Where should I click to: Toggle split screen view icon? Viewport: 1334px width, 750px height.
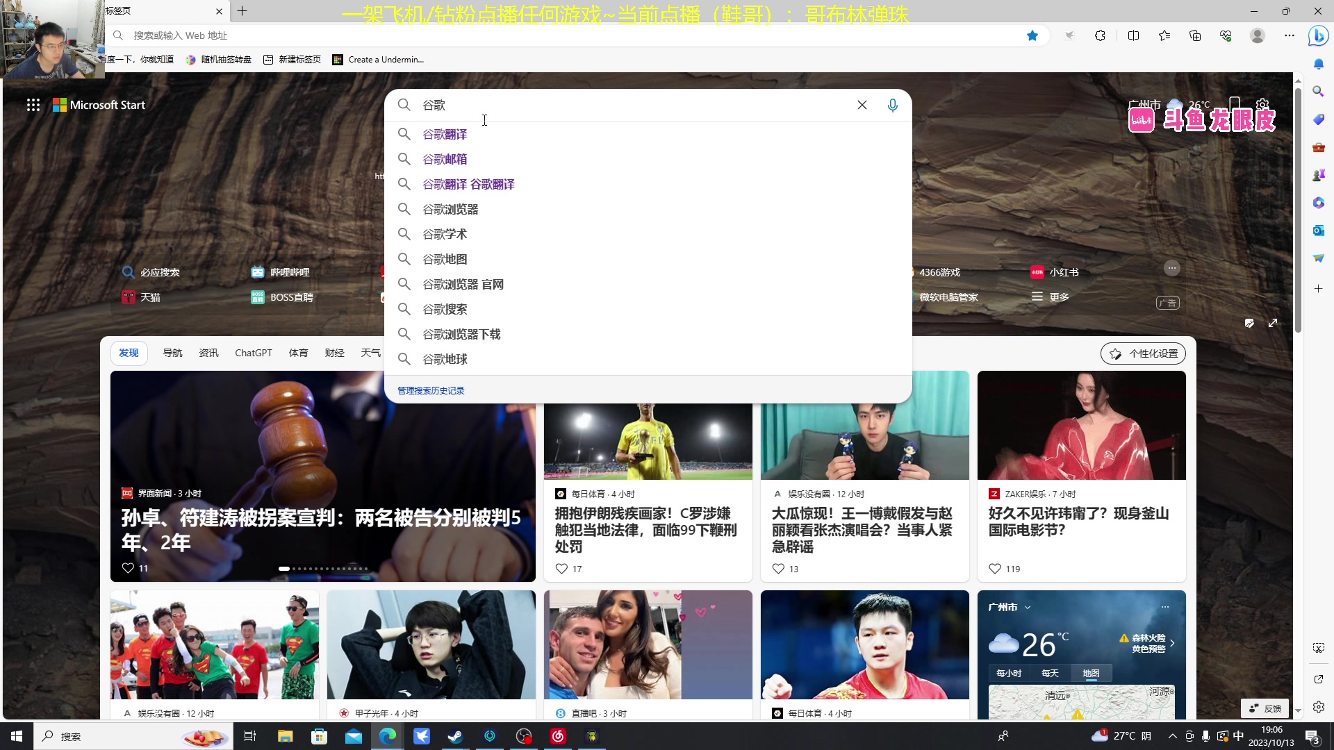pos(1133,35)
